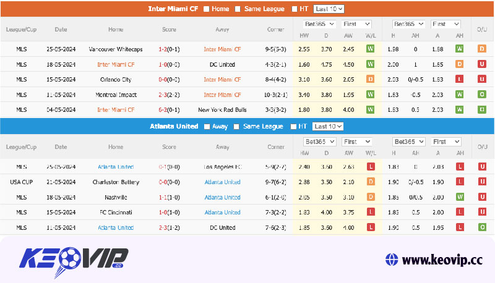Enable the Home checkbox for Inter Miami CF

click(206, 9)
